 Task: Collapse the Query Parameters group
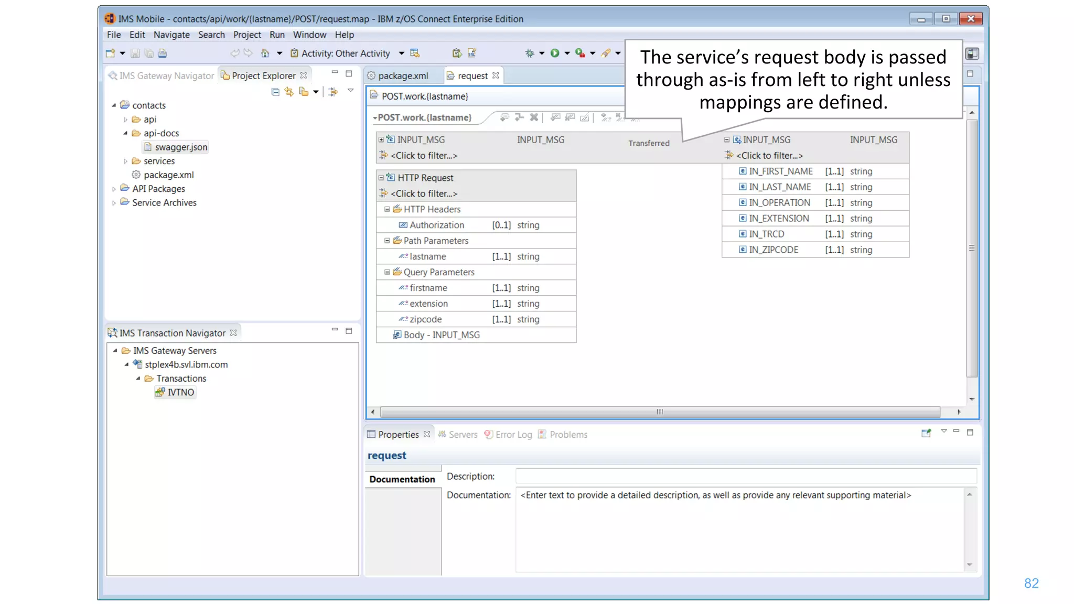coord(387,272)
